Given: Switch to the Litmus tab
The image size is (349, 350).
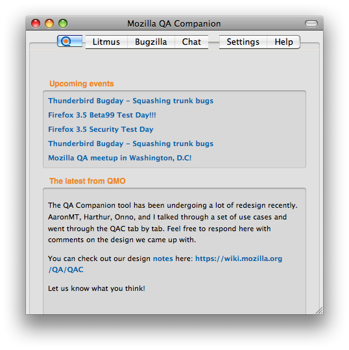Looking at the screenshot, I should click(106, 42).
